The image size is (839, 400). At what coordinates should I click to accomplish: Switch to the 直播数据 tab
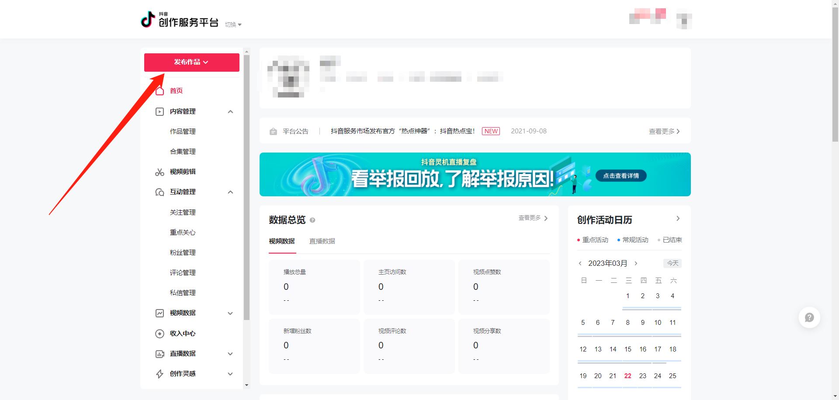click(x=322, y=241)
